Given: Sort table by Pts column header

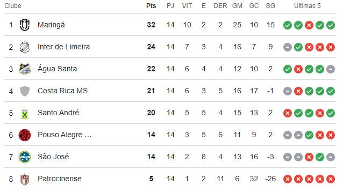Looking at the screenshot, I should click(151, 6).
